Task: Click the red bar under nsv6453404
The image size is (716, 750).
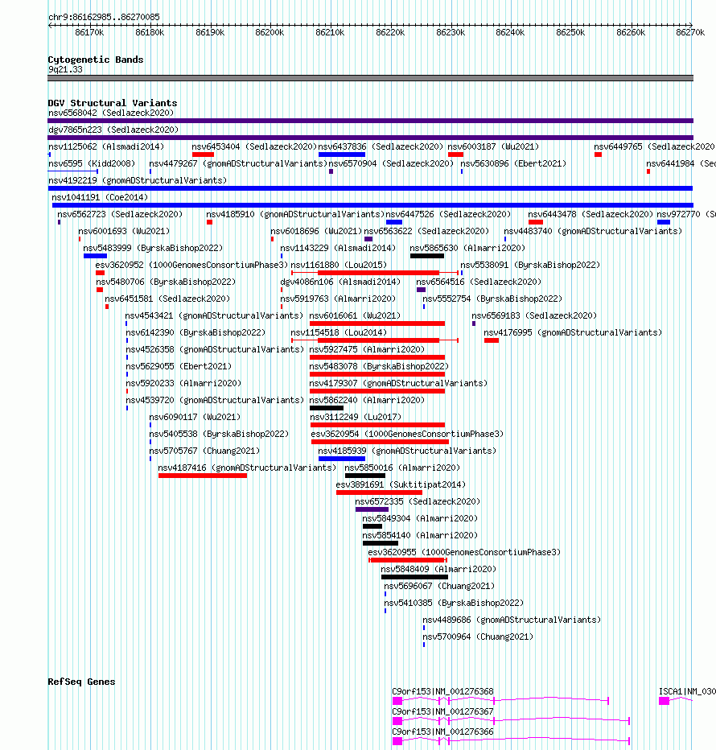Action: 203,155
